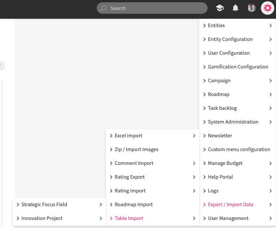Image resolution: width=276 pixels, height=228 pixels.
Task: Expand the Entities submenu arrow
Action: tap(270, 26)
